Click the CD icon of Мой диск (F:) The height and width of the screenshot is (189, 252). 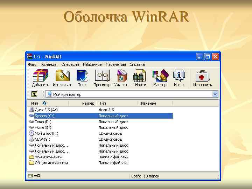click(x=31, y=133)
